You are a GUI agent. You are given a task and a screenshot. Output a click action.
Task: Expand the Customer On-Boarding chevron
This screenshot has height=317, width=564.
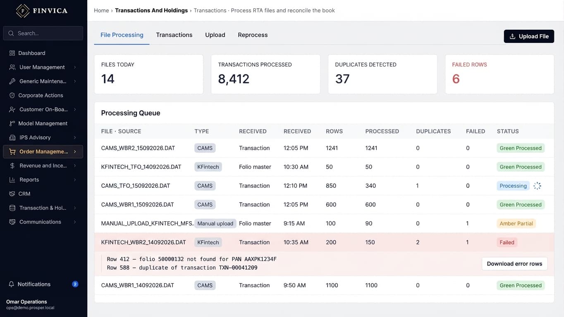75,109
